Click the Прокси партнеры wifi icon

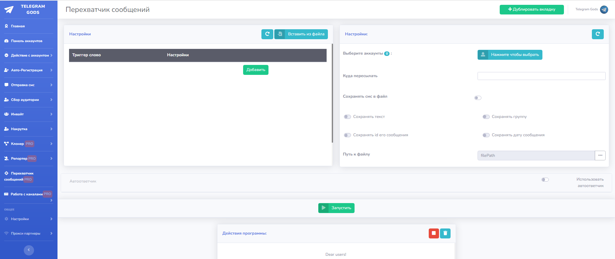(6, 233)
